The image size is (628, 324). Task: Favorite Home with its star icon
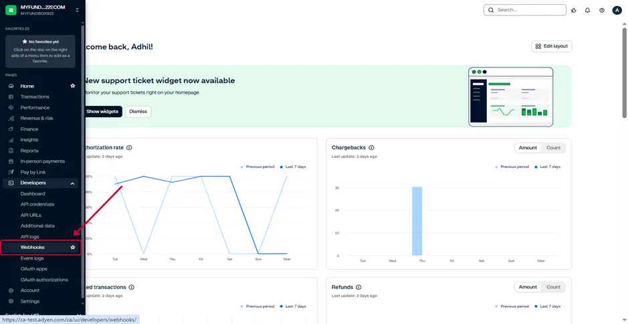[x=73, y=86]
